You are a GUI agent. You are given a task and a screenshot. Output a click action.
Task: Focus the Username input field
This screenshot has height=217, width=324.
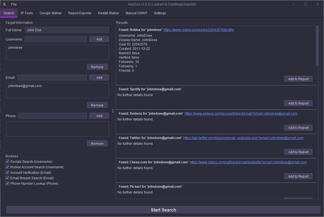tap(56, 40)
